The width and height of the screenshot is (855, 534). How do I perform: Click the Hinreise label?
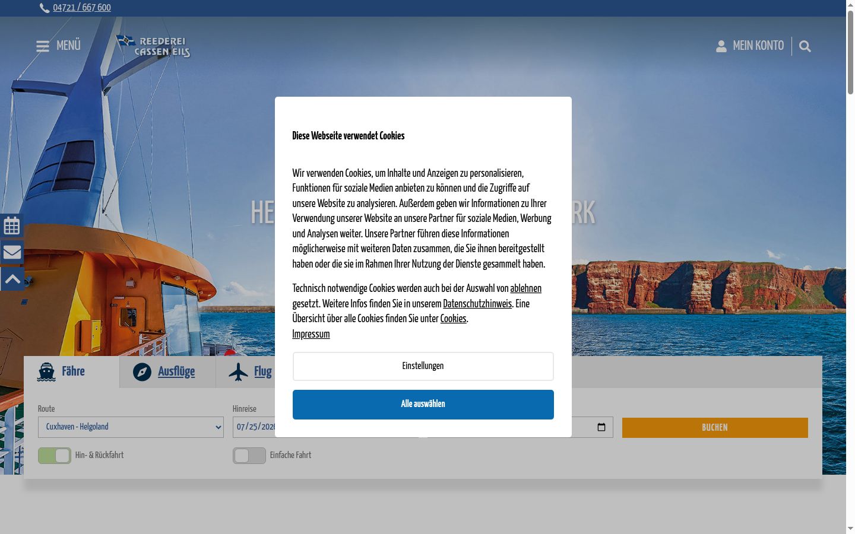click(x=245, y=409)
